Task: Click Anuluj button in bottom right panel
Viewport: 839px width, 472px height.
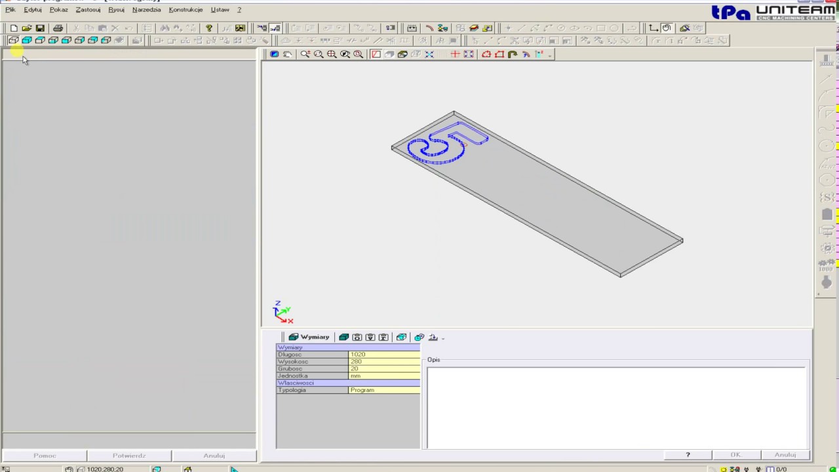Action: 785,454
